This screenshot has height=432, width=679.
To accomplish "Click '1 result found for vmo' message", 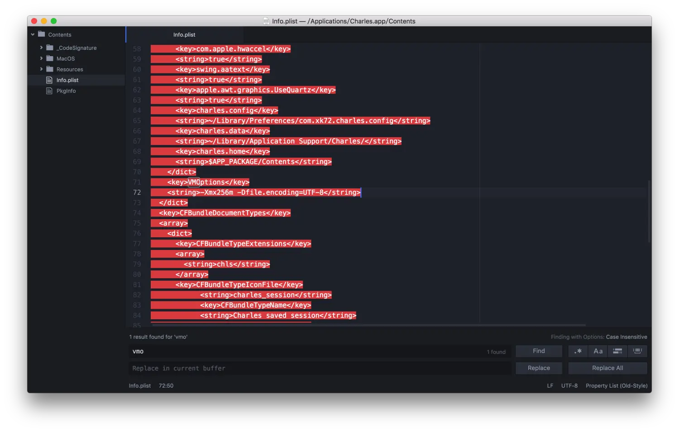I will tap(158, 337).
